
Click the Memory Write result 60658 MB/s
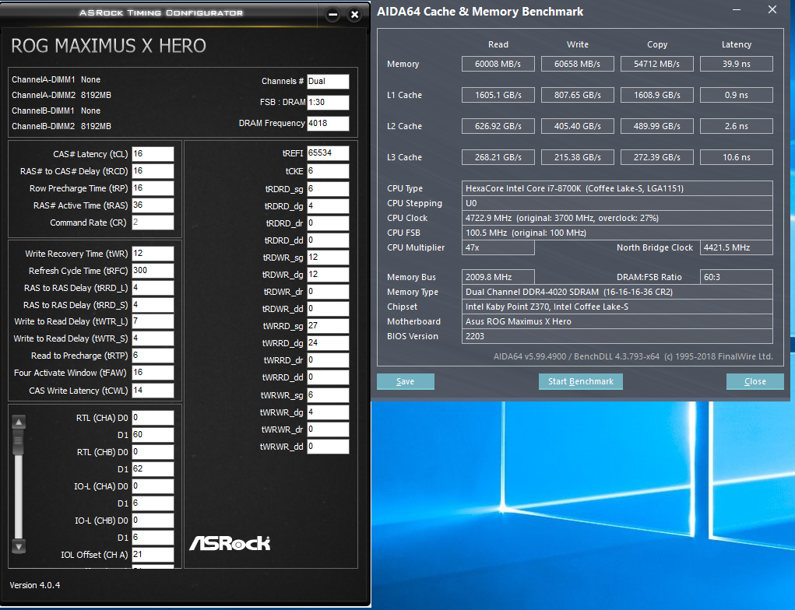[578, 64]
